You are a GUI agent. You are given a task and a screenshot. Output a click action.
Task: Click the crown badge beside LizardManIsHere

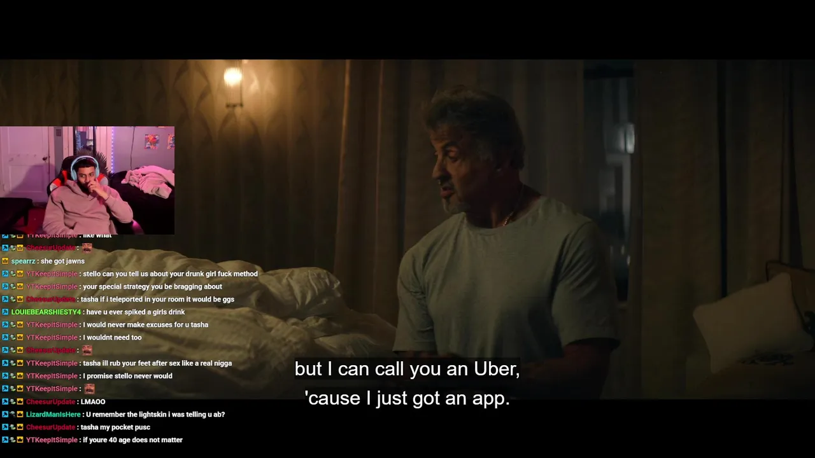pos(20,414)
